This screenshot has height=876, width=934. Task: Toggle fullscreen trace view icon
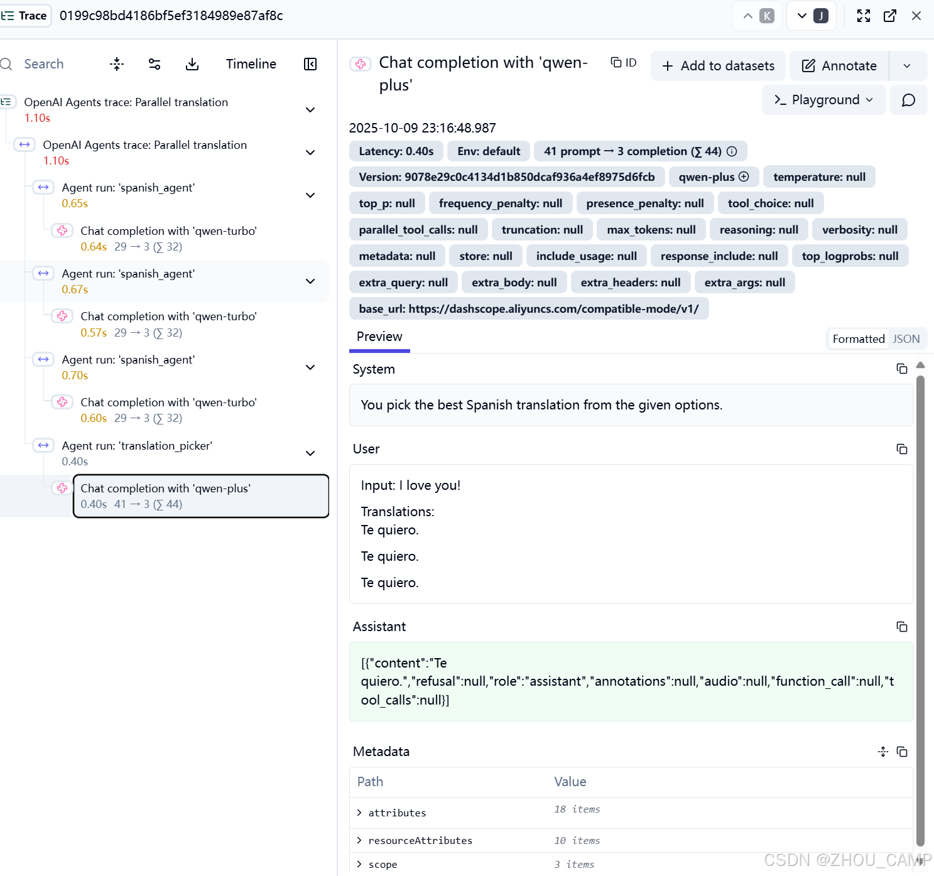click(864, 16)
